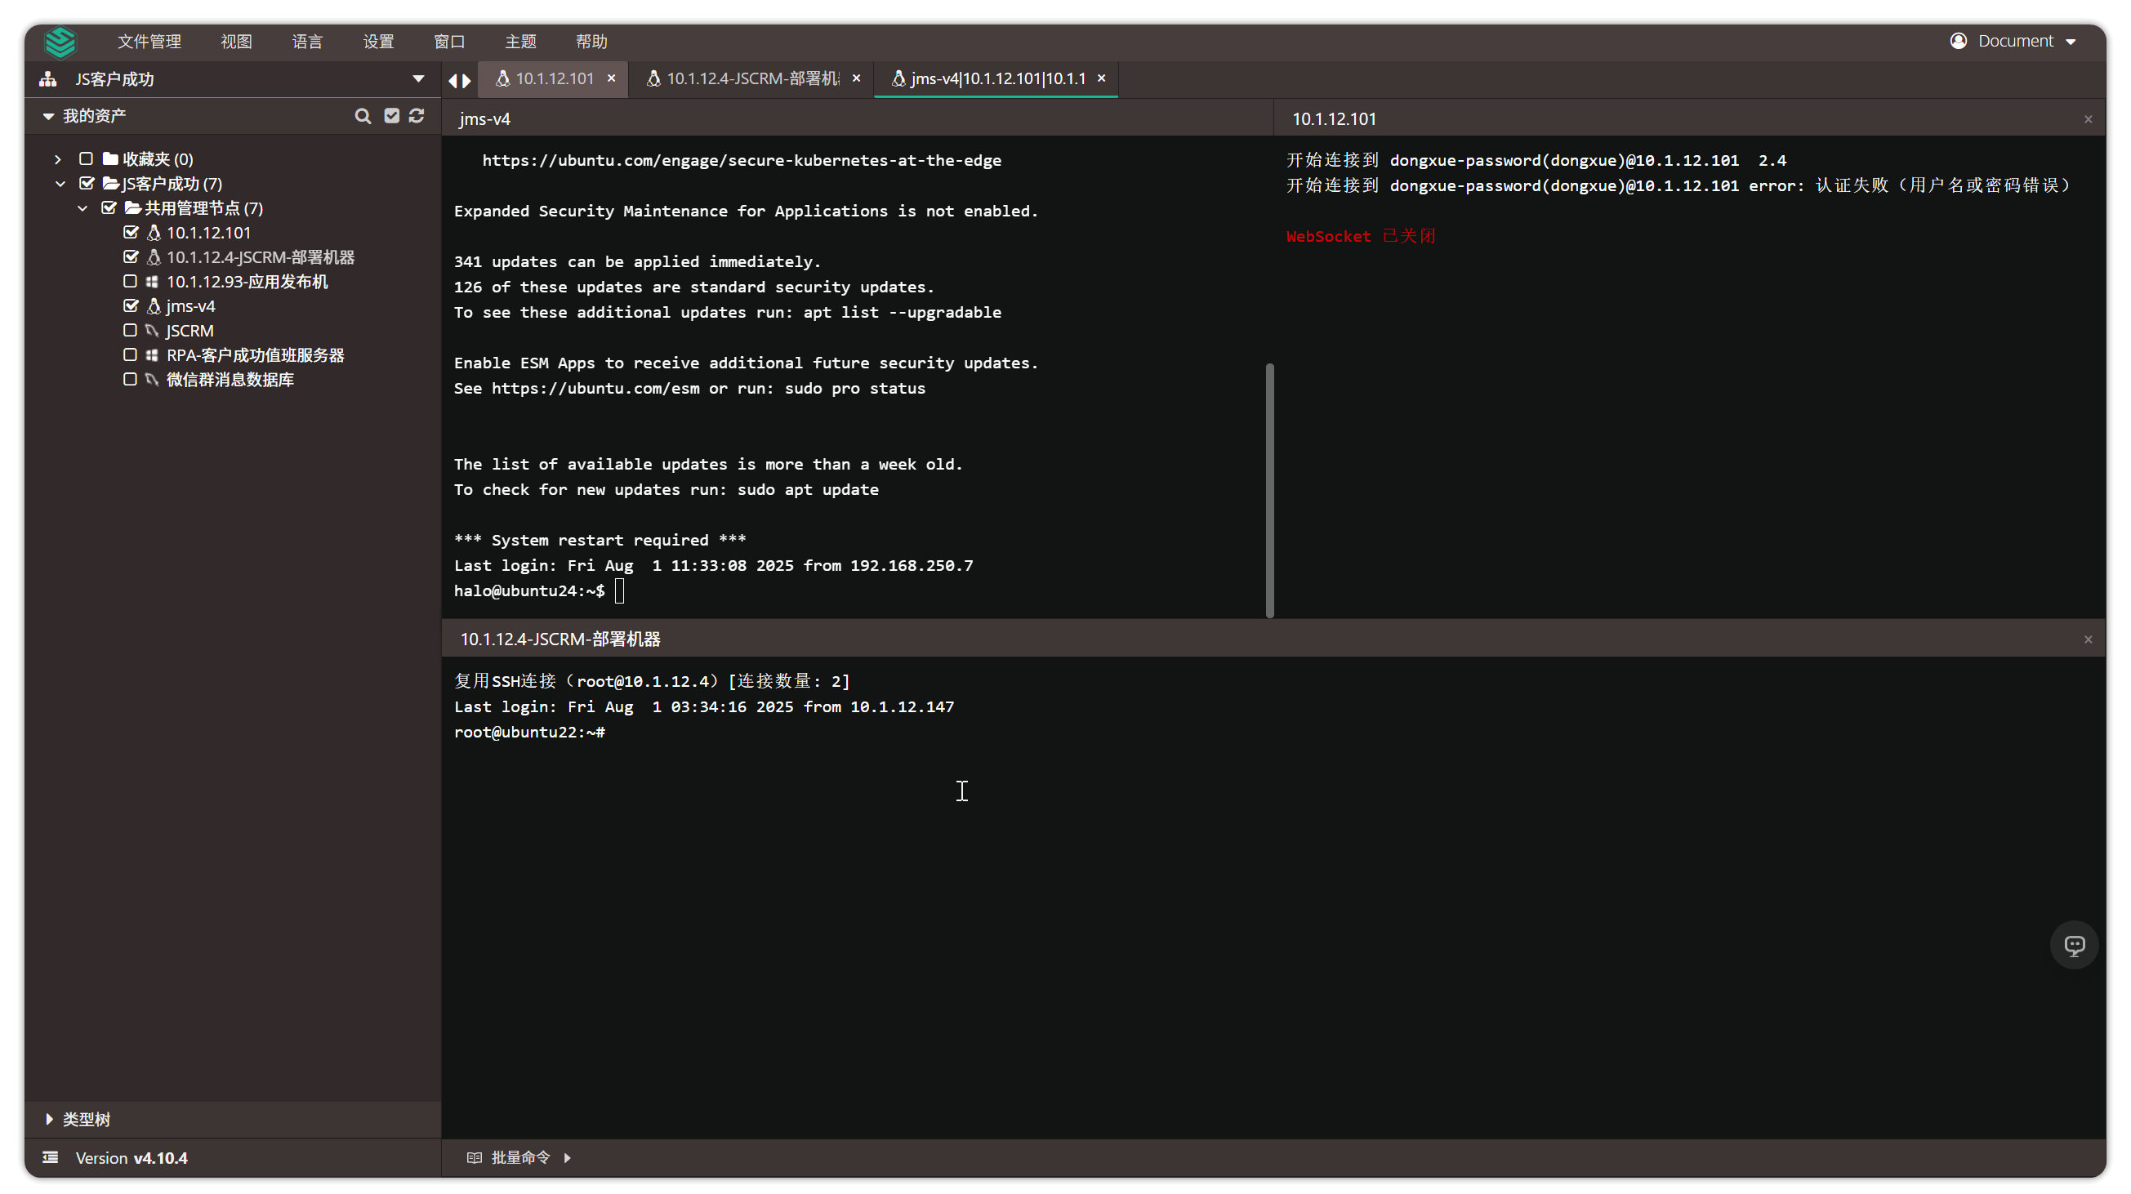Click the jms-v4 terminal scrollbar

coord(1269,489)
